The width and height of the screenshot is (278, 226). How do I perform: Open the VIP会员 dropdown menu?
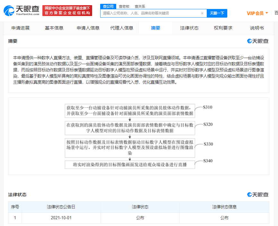[257, 13]
